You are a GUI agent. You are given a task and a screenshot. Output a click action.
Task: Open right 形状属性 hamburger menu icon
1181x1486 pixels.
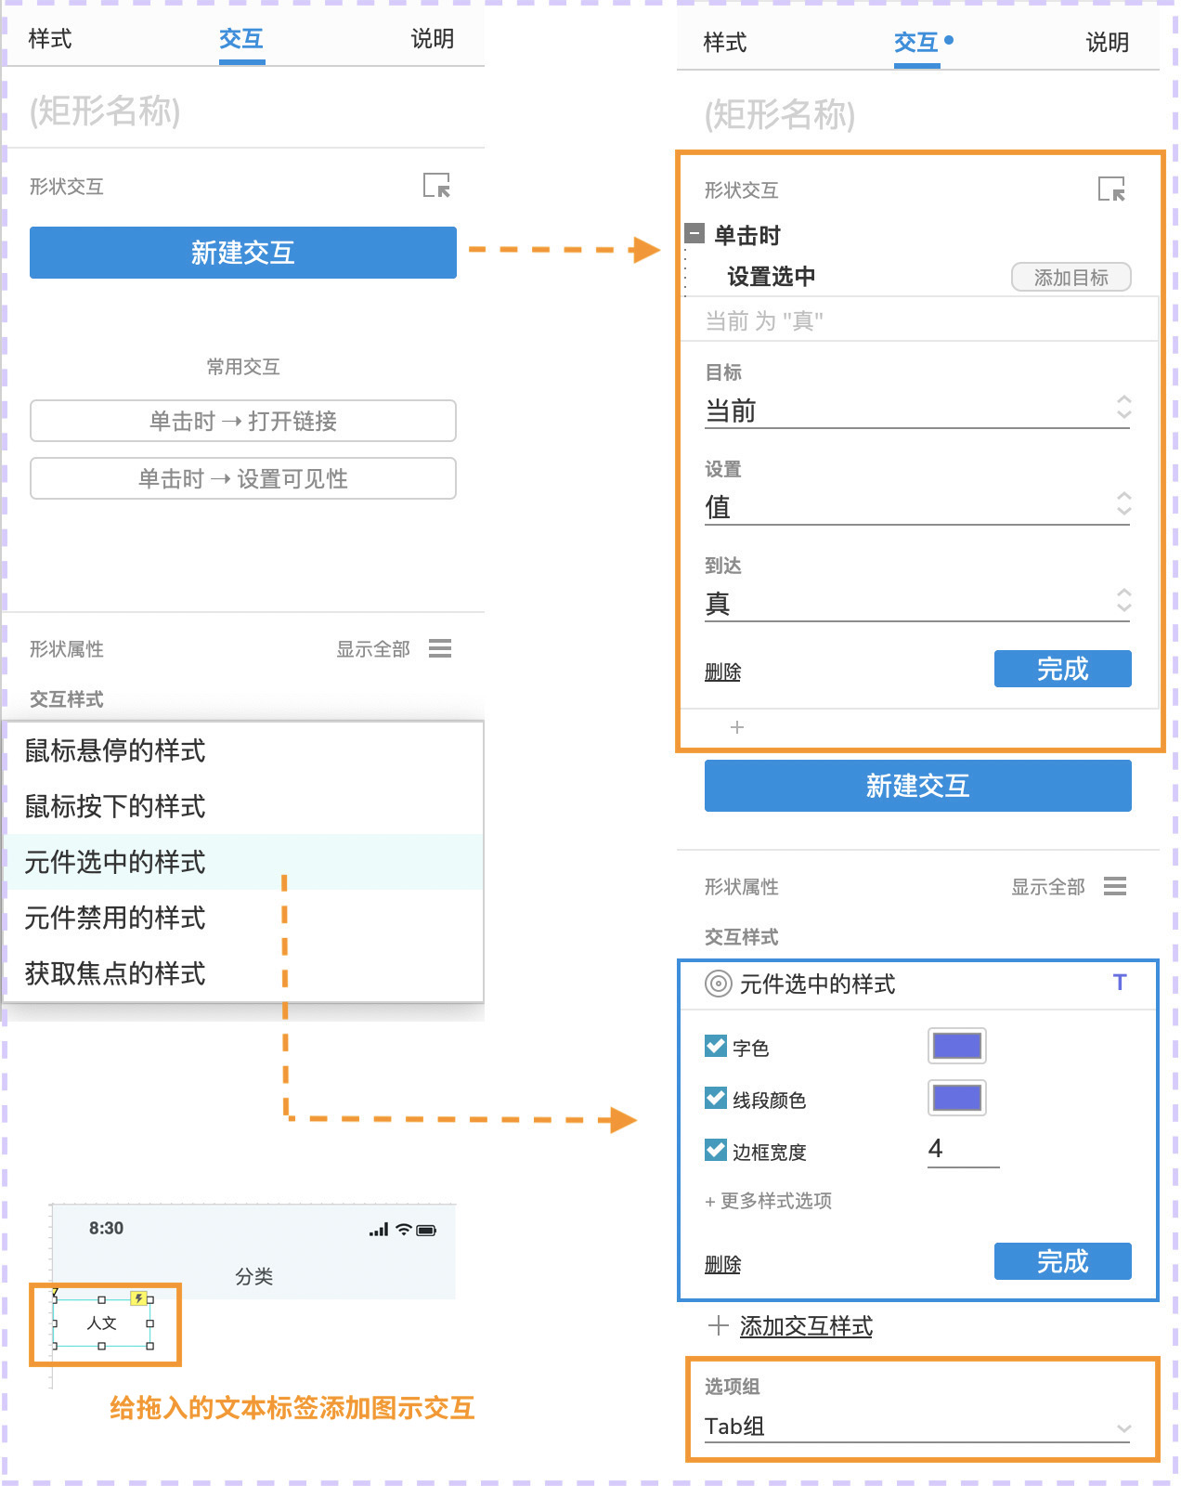coord(1115,886)
